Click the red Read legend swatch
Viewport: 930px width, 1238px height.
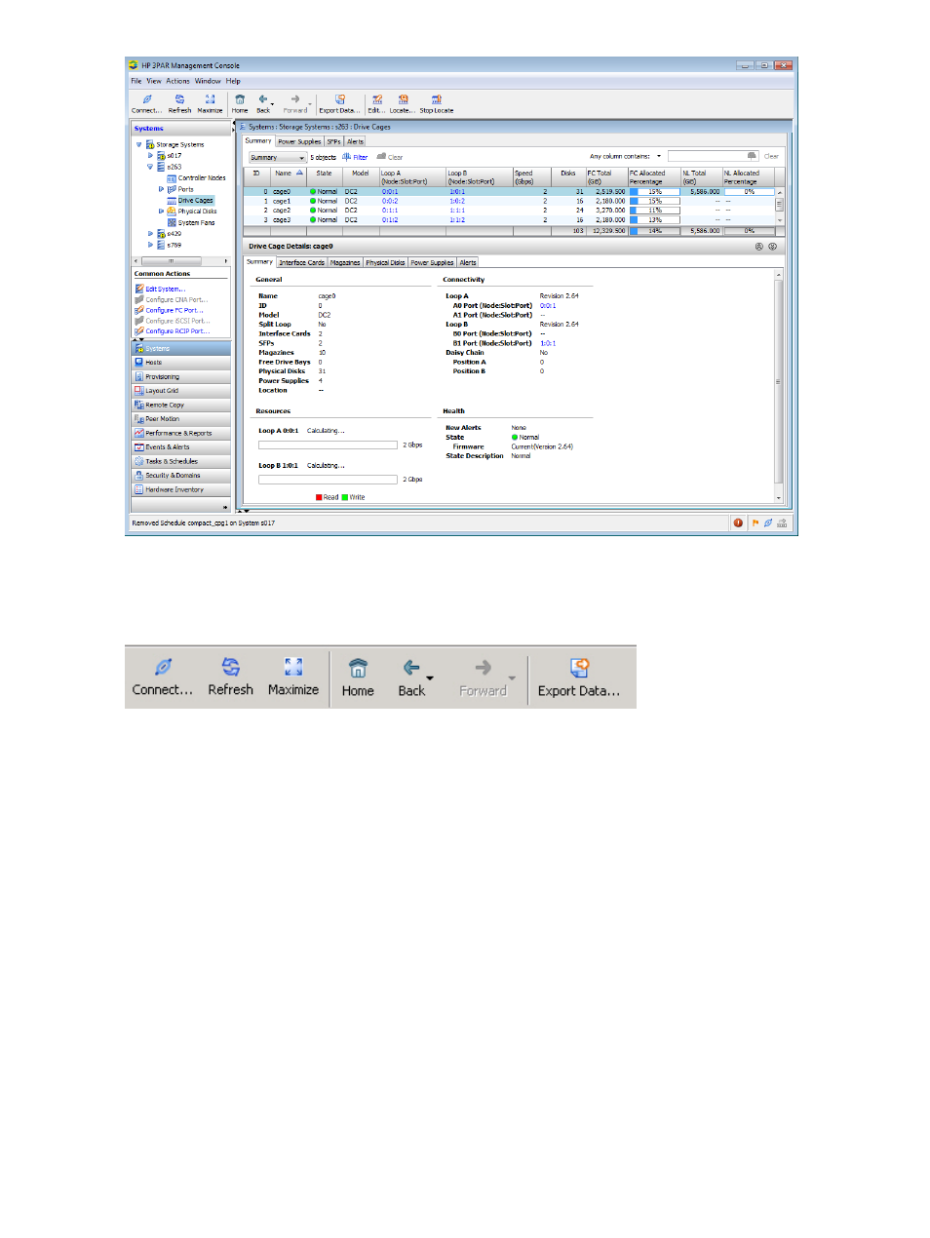click(x=319, y=498)
